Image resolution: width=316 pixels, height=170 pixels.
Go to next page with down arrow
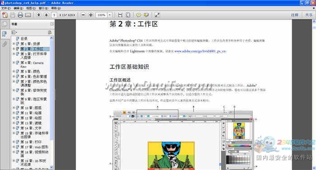pyautogui.click(x=46, y=15)
